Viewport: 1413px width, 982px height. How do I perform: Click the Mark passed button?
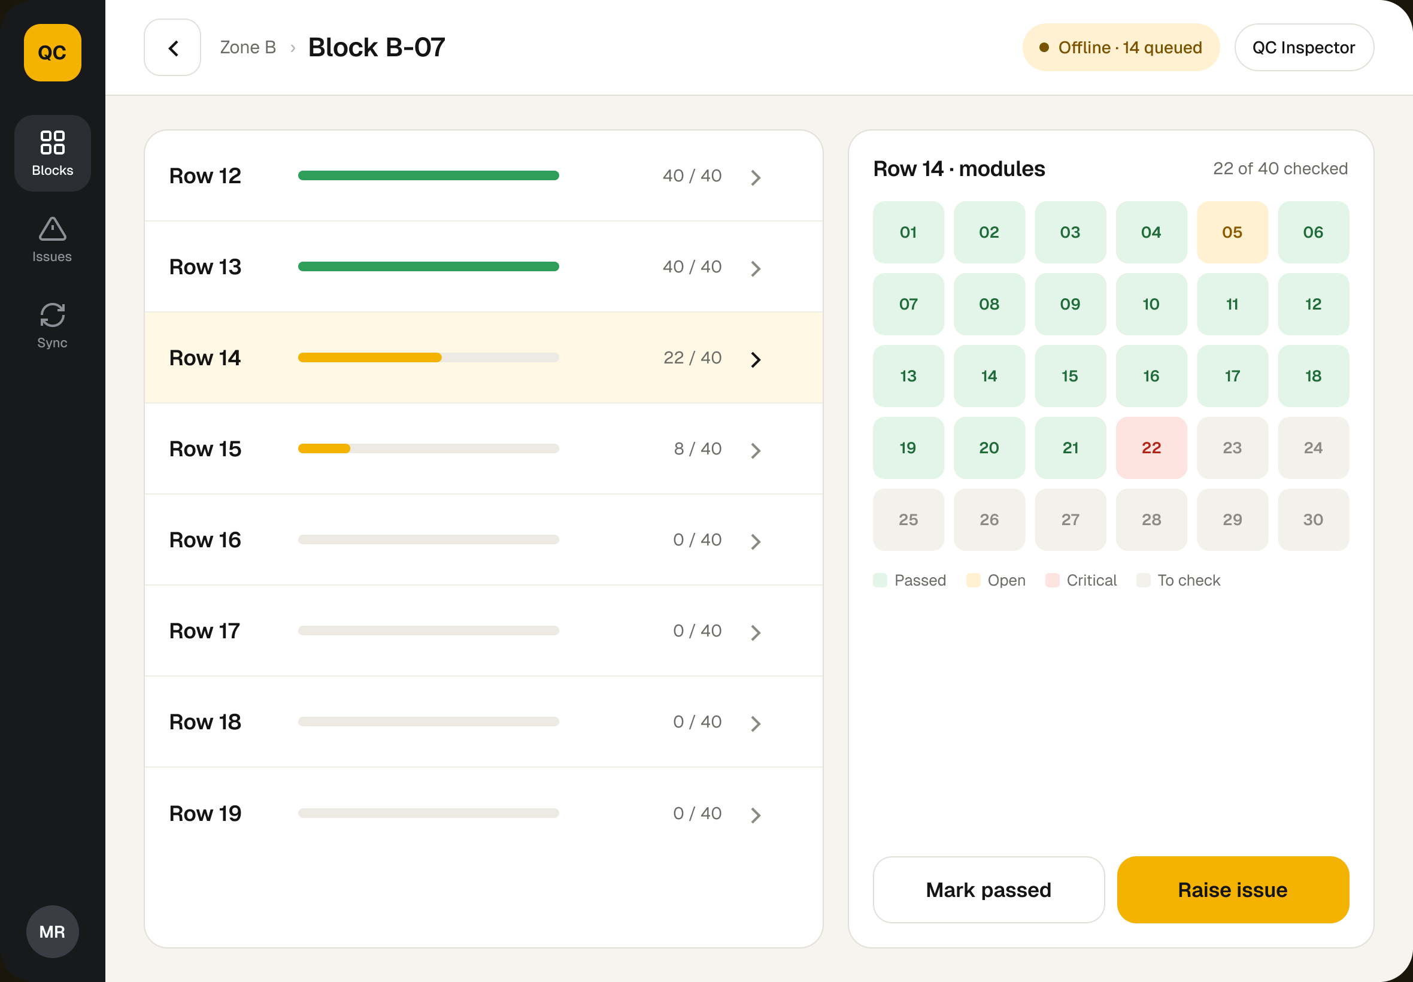tap(989, 890)
